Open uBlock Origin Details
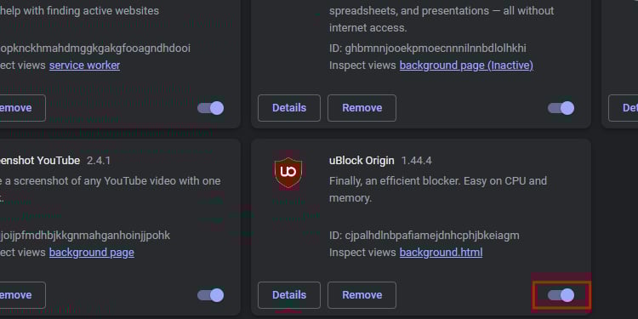The image size is (638, 319). (289, 295)
